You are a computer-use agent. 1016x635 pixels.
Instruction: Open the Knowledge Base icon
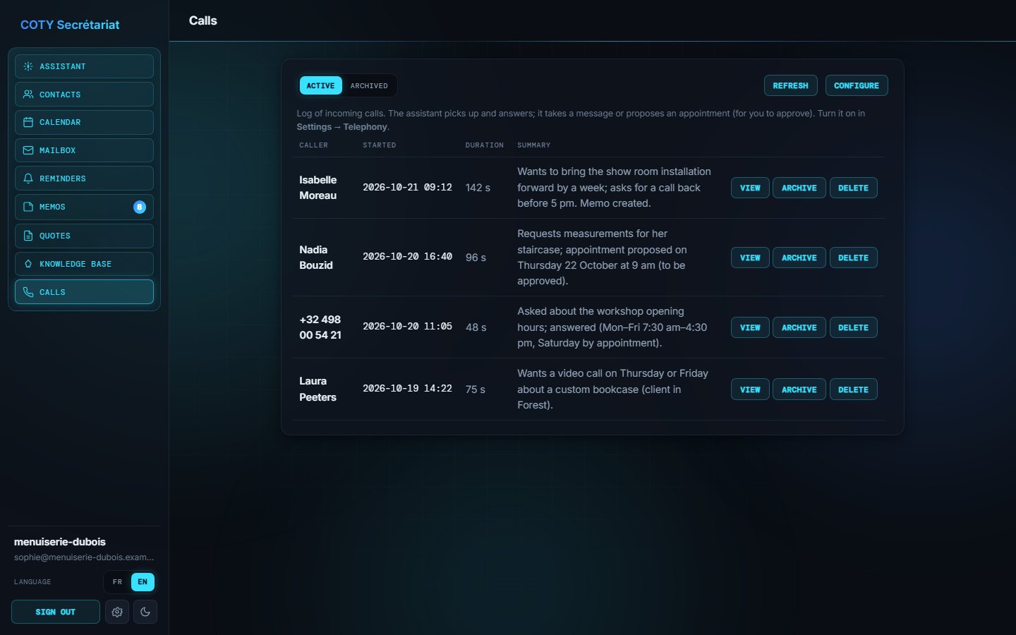click(28, 264)
